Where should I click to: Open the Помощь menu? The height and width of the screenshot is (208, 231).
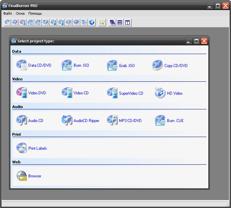tap(35, 14)
